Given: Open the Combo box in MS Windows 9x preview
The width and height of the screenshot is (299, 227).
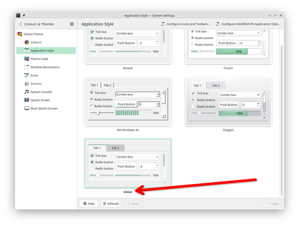Looking at the screenshot, I should coord(138,94).
